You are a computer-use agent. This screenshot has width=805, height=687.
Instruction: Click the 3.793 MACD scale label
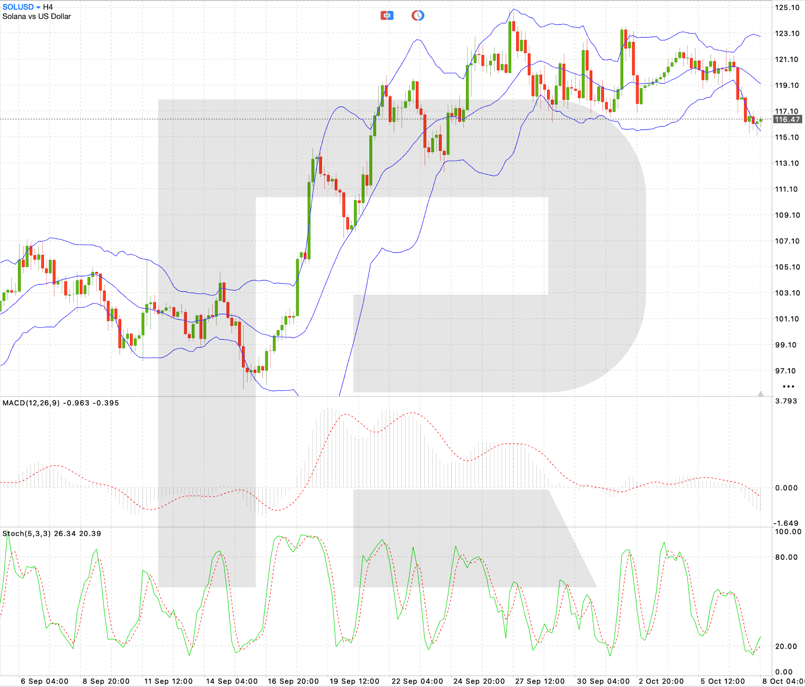click(x=786, y=401)
